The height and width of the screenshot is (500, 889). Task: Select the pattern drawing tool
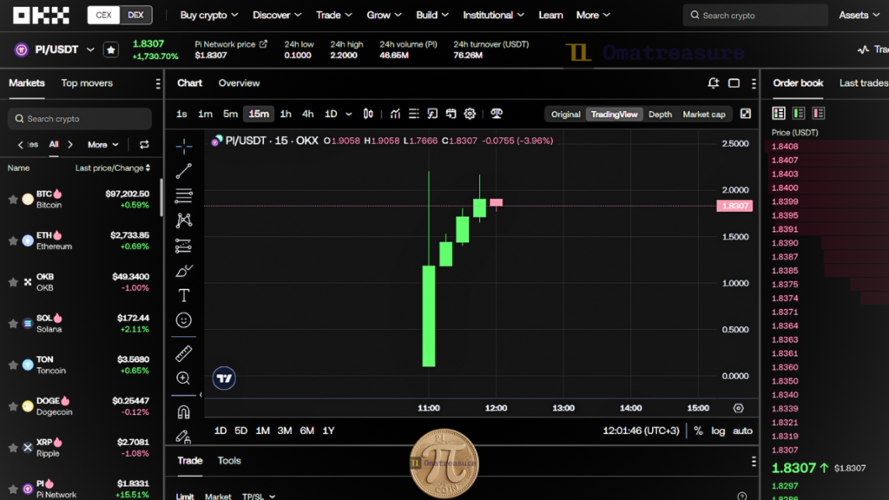click(x=184, y=220)
